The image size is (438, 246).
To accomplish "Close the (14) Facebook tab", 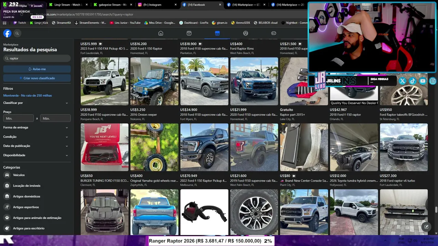I will (220, 5).
